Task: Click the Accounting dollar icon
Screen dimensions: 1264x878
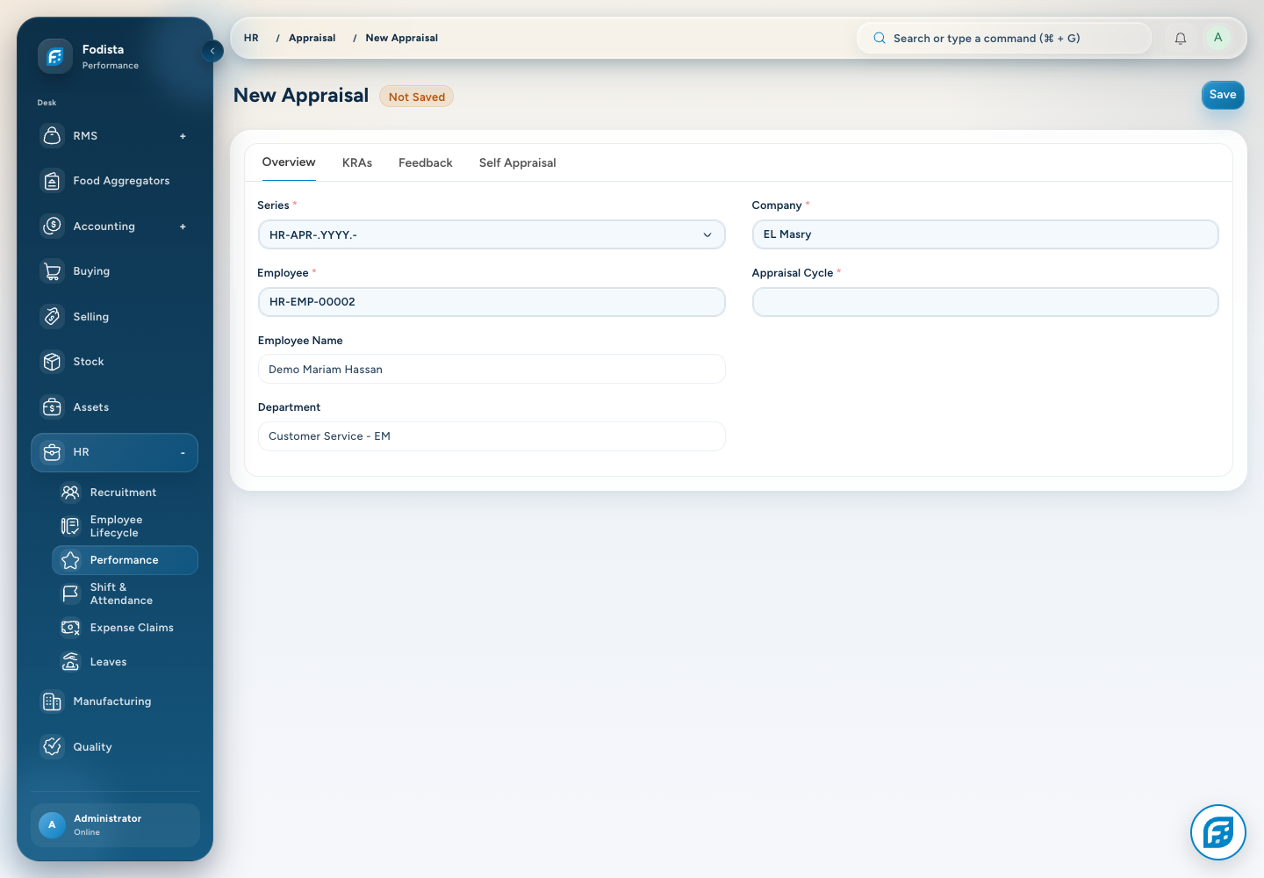Action: pos(53,227)
